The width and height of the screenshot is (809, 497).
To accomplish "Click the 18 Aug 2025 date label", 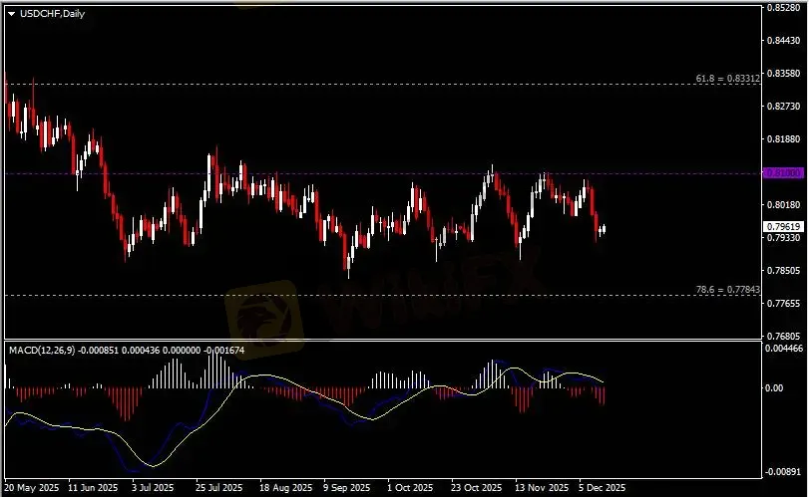I will 285,488.
